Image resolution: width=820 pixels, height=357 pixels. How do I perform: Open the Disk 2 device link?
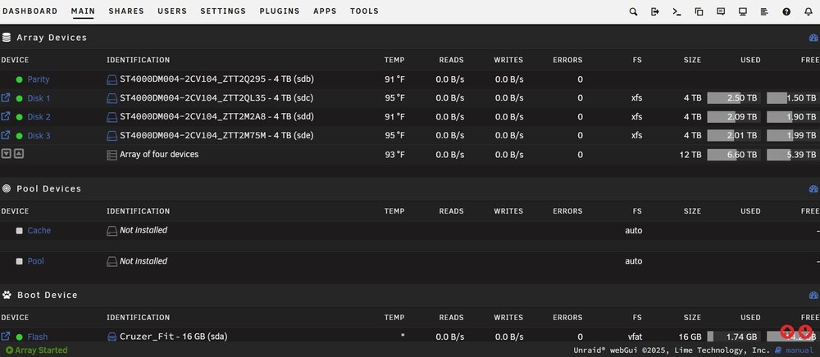pyautogui.click(x=39, y=117)
